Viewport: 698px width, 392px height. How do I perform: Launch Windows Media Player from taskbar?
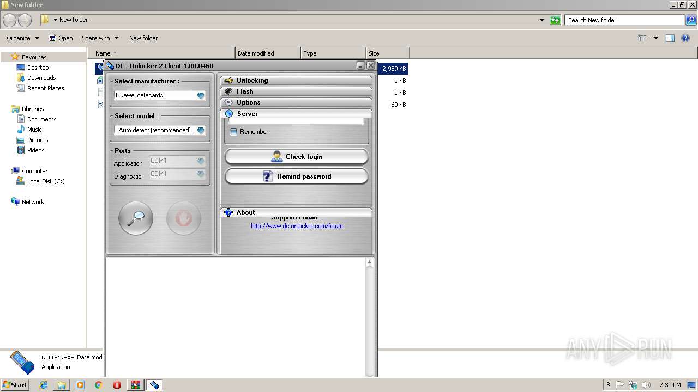[80, 385]
